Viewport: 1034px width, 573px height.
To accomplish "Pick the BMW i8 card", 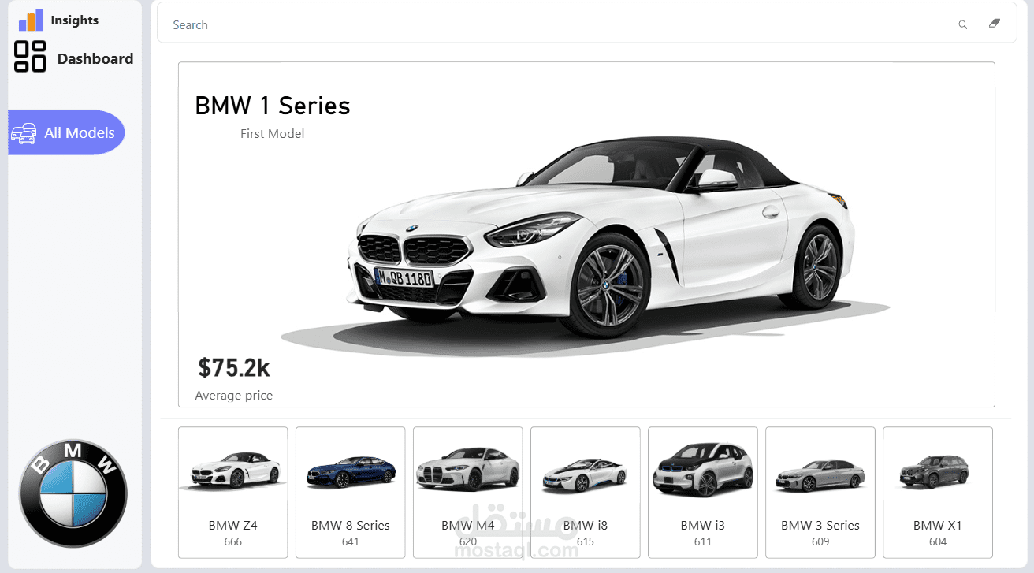I will (586, 493).
